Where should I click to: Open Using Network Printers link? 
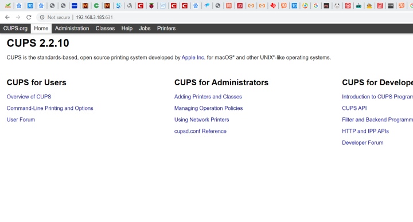[x=201, y=120]
